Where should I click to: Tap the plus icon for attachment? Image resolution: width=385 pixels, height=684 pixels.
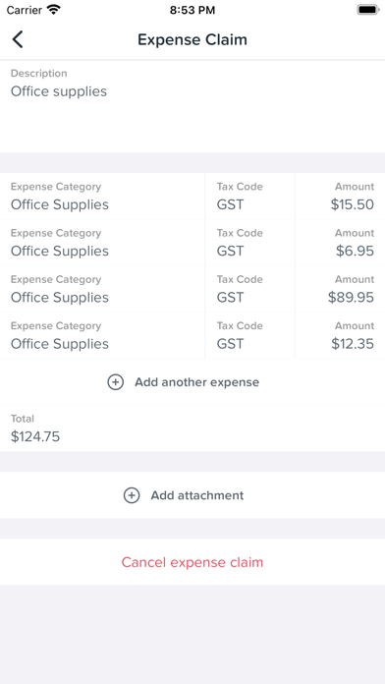(x=132, y=495)
